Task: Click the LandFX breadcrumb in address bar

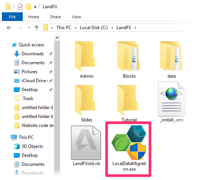Action: click(x=124, y=28)
